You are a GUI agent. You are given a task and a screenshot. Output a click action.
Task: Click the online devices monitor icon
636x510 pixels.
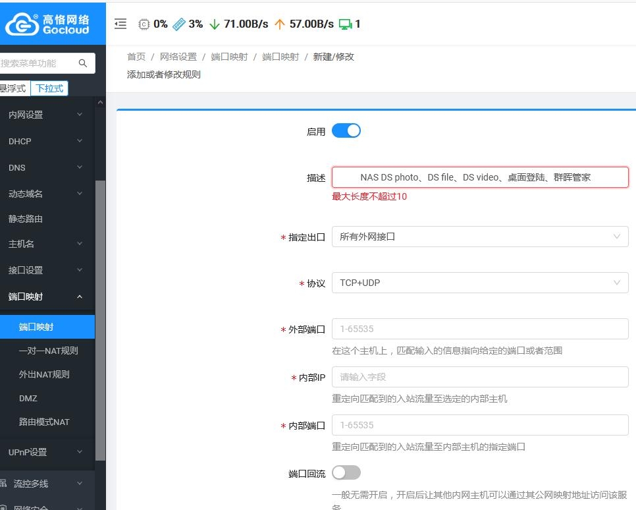(345, 24)
